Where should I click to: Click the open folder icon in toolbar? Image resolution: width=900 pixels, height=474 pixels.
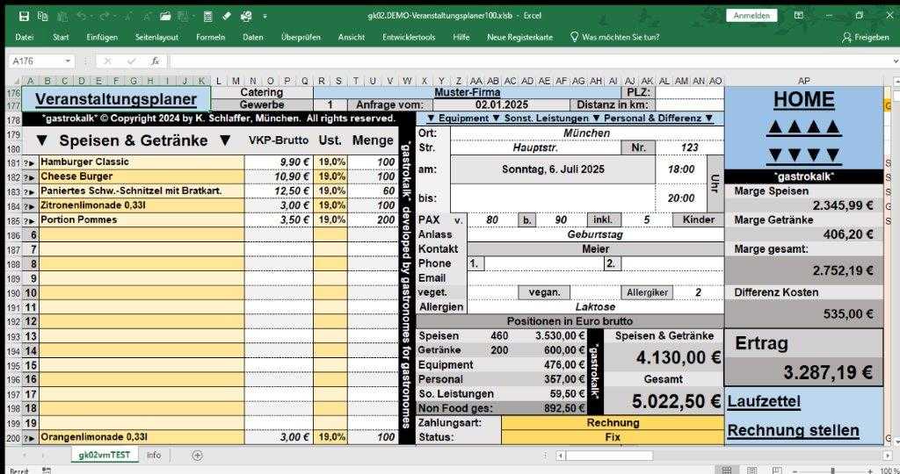(x=164, y=16)
